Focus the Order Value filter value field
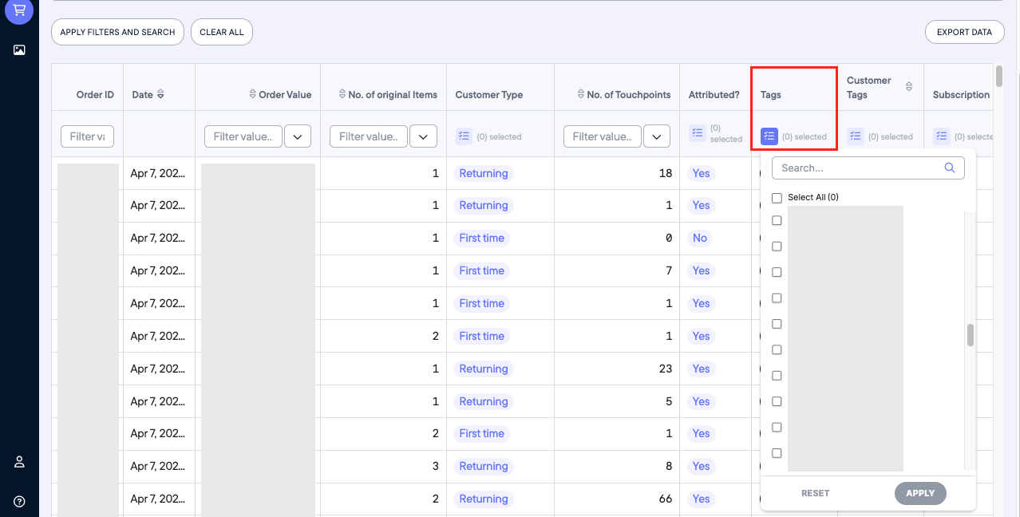1020x517 pixels. coord(243,136)
